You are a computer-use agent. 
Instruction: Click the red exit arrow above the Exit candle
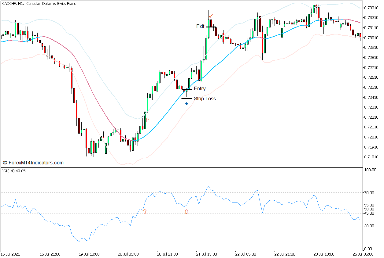(210, 16)
